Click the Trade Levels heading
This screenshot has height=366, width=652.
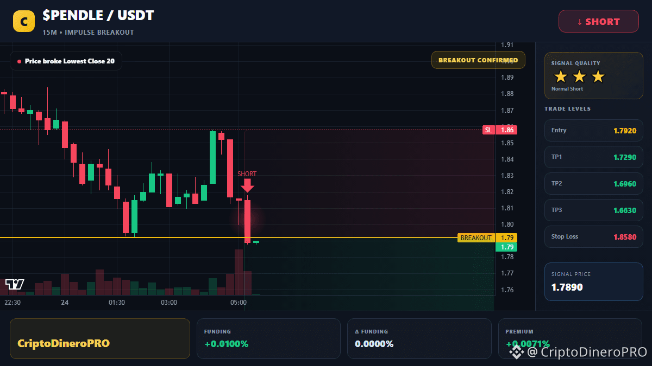tap(567, 109)
